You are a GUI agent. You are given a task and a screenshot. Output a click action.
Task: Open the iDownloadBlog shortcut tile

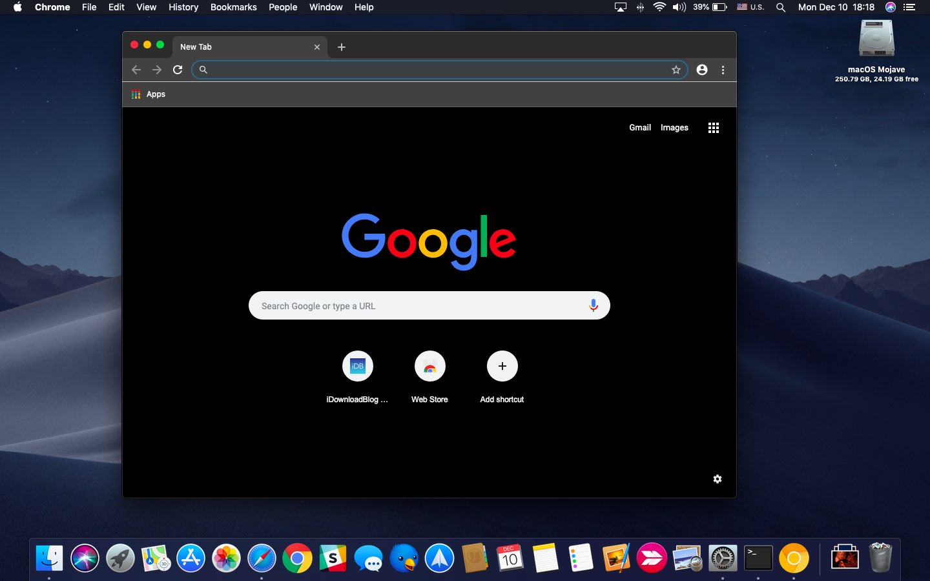click(357, 367)
